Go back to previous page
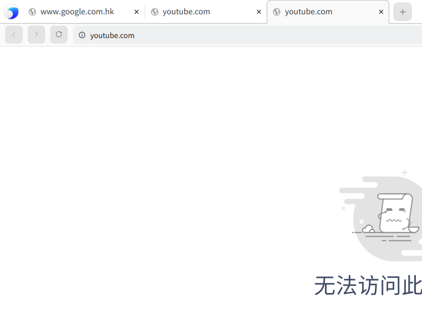The width and height of the screenshot is (422, 309). coord(14,35)
